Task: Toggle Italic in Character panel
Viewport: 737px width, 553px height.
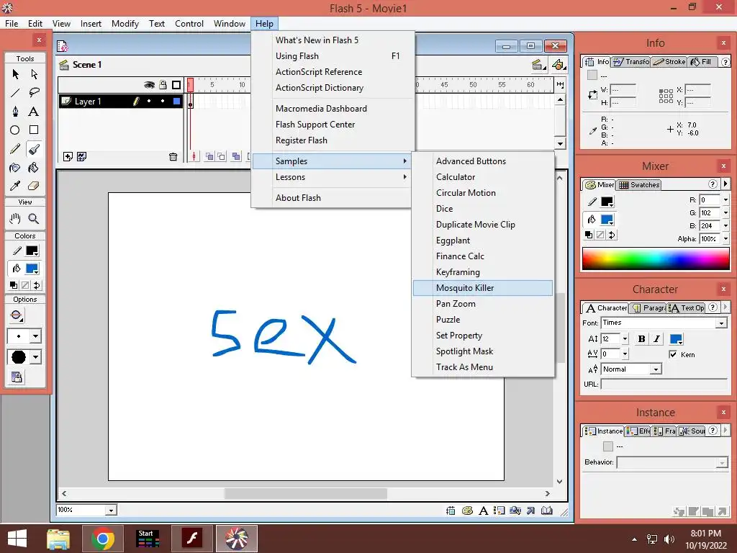Action: (656, 339)
